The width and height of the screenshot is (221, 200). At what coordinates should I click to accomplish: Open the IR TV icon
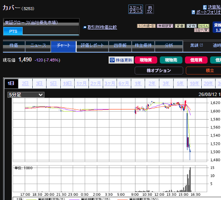tap(150, 9)
